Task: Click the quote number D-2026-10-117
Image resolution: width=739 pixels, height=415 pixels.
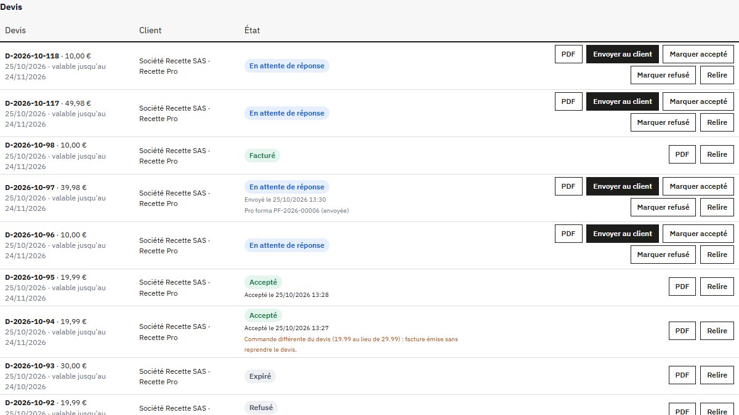Action: tap(32, 103)
